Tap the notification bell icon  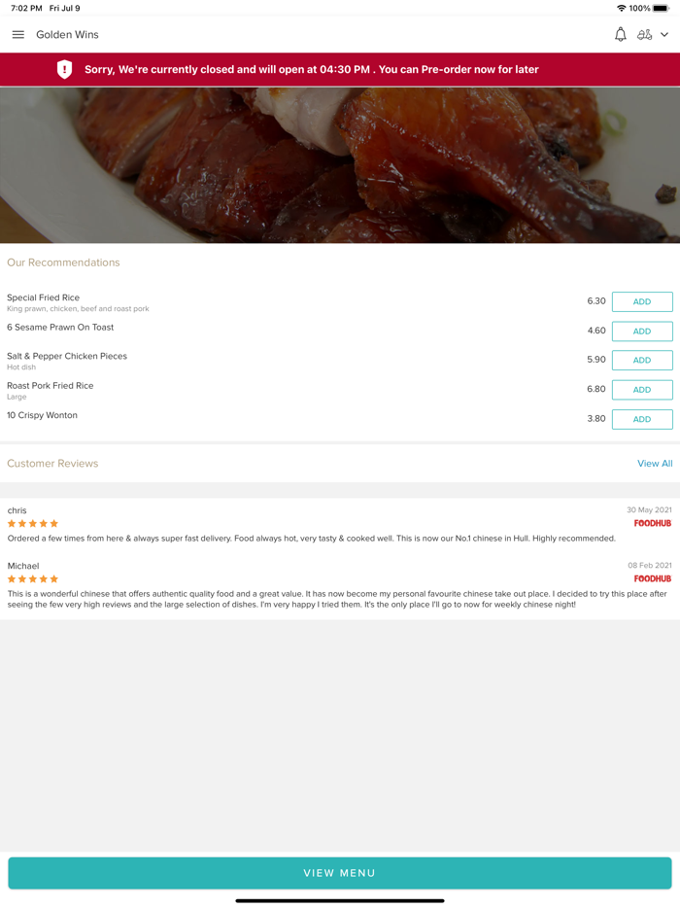point(620,35)
